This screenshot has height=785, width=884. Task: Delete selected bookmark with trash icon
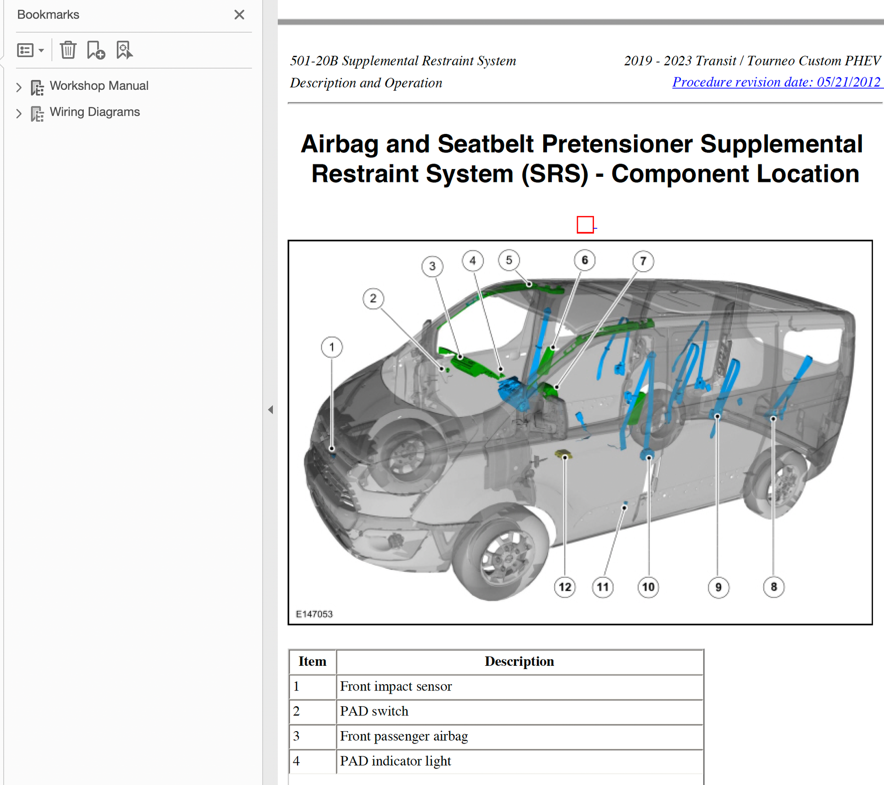[x=68, y=50]
